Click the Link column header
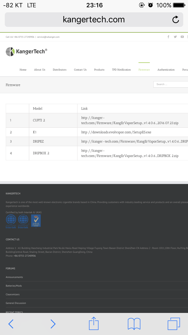This screenshot has width=188, height=335. (84, 108)
